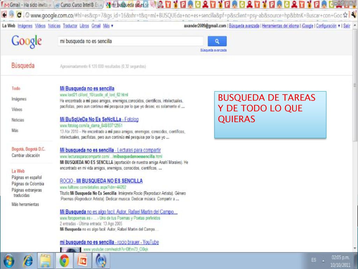The image size is (358, 269).
Task: Open Imágenes in the top Google bar
Action: tap(25, 26)
